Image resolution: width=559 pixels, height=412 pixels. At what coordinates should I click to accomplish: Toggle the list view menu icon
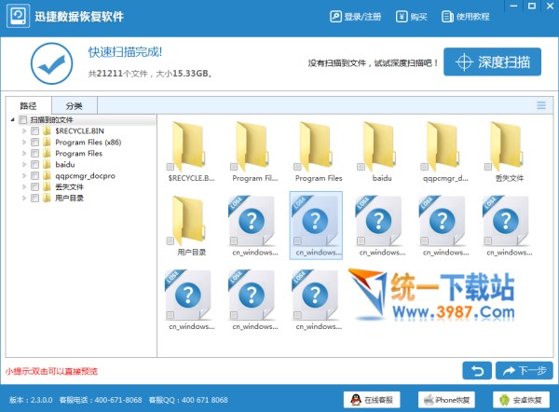pos(541,105)
